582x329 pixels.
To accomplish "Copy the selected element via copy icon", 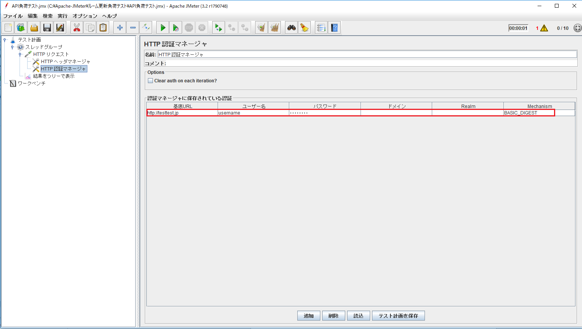I will point(90,27).
